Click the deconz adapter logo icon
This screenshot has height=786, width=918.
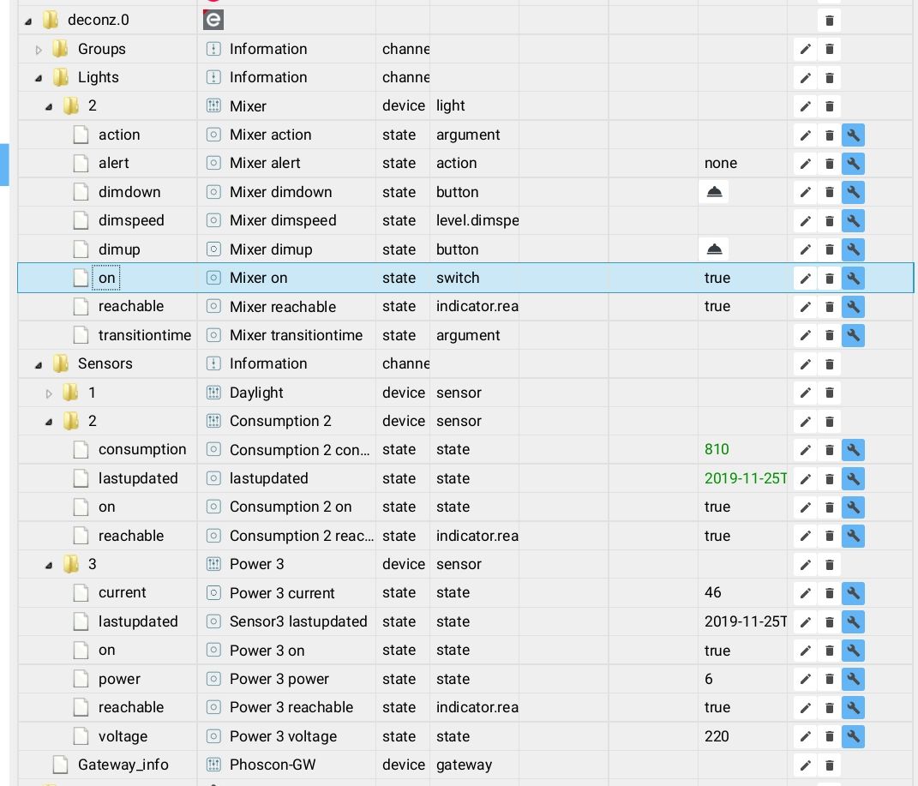click(213, 20)
